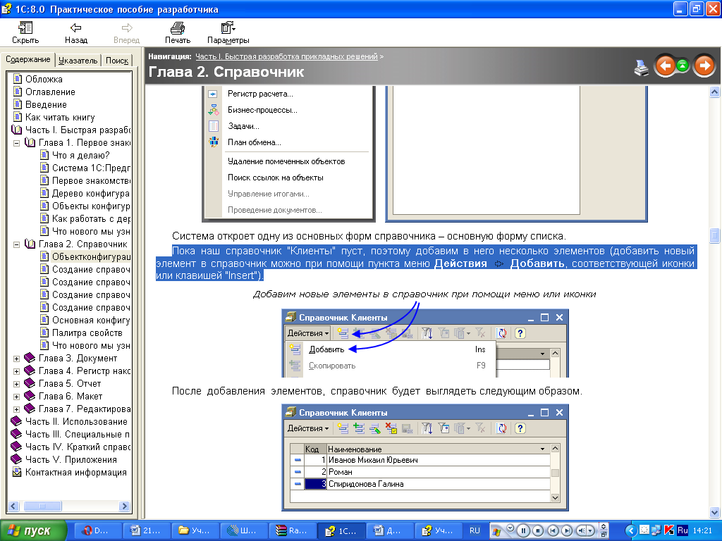Open the topic Как читать книгу
The width and height of the screenshot is (722, 541).
[x=60, y=118]
